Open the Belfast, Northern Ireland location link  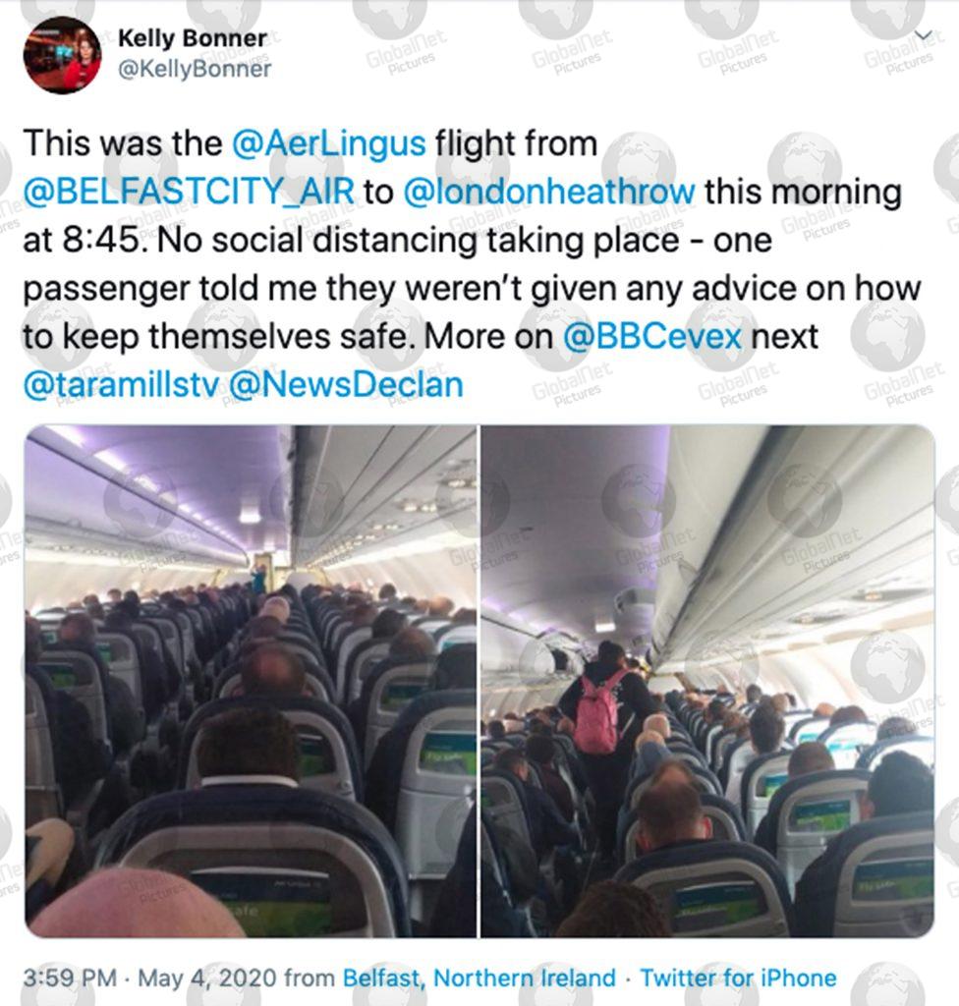tap(479, 978)
